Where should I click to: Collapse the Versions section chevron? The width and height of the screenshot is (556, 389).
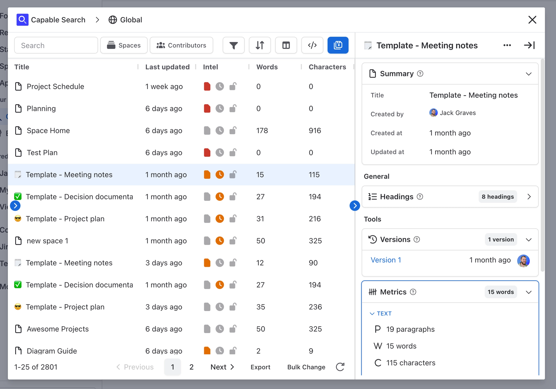pyautogui.click(x=528, y=240)
